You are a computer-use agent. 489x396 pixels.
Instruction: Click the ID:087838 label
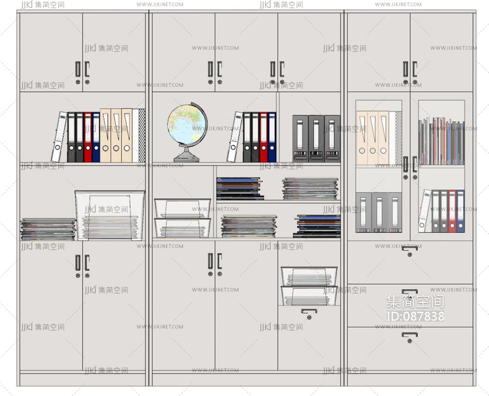pyautogui.click(x=415, y=316)
